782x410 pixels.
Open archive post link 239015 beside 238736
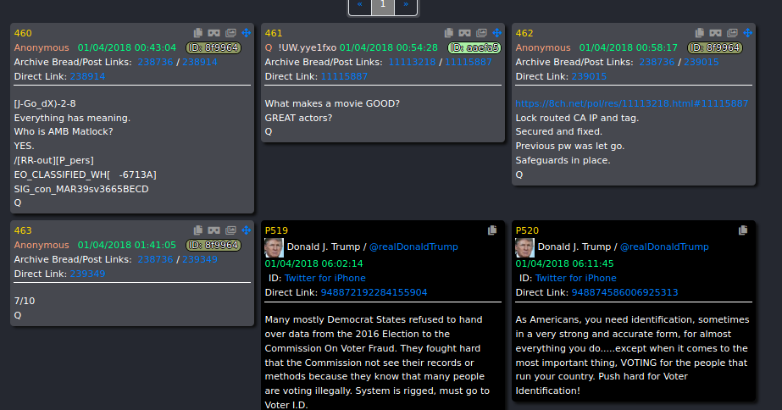pos(702,62)
